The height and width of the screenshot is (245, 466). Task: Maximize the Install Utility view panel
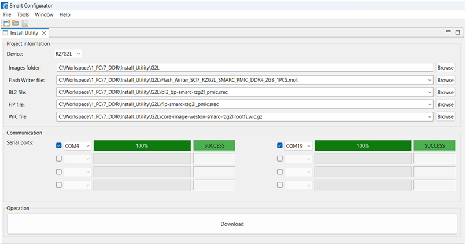coord(457,32)
